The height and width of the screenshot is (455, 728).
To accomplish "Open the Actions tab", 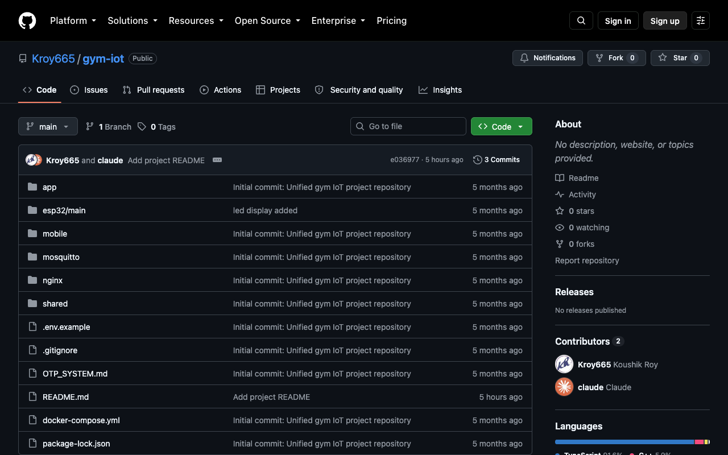I will coord(221,90).
